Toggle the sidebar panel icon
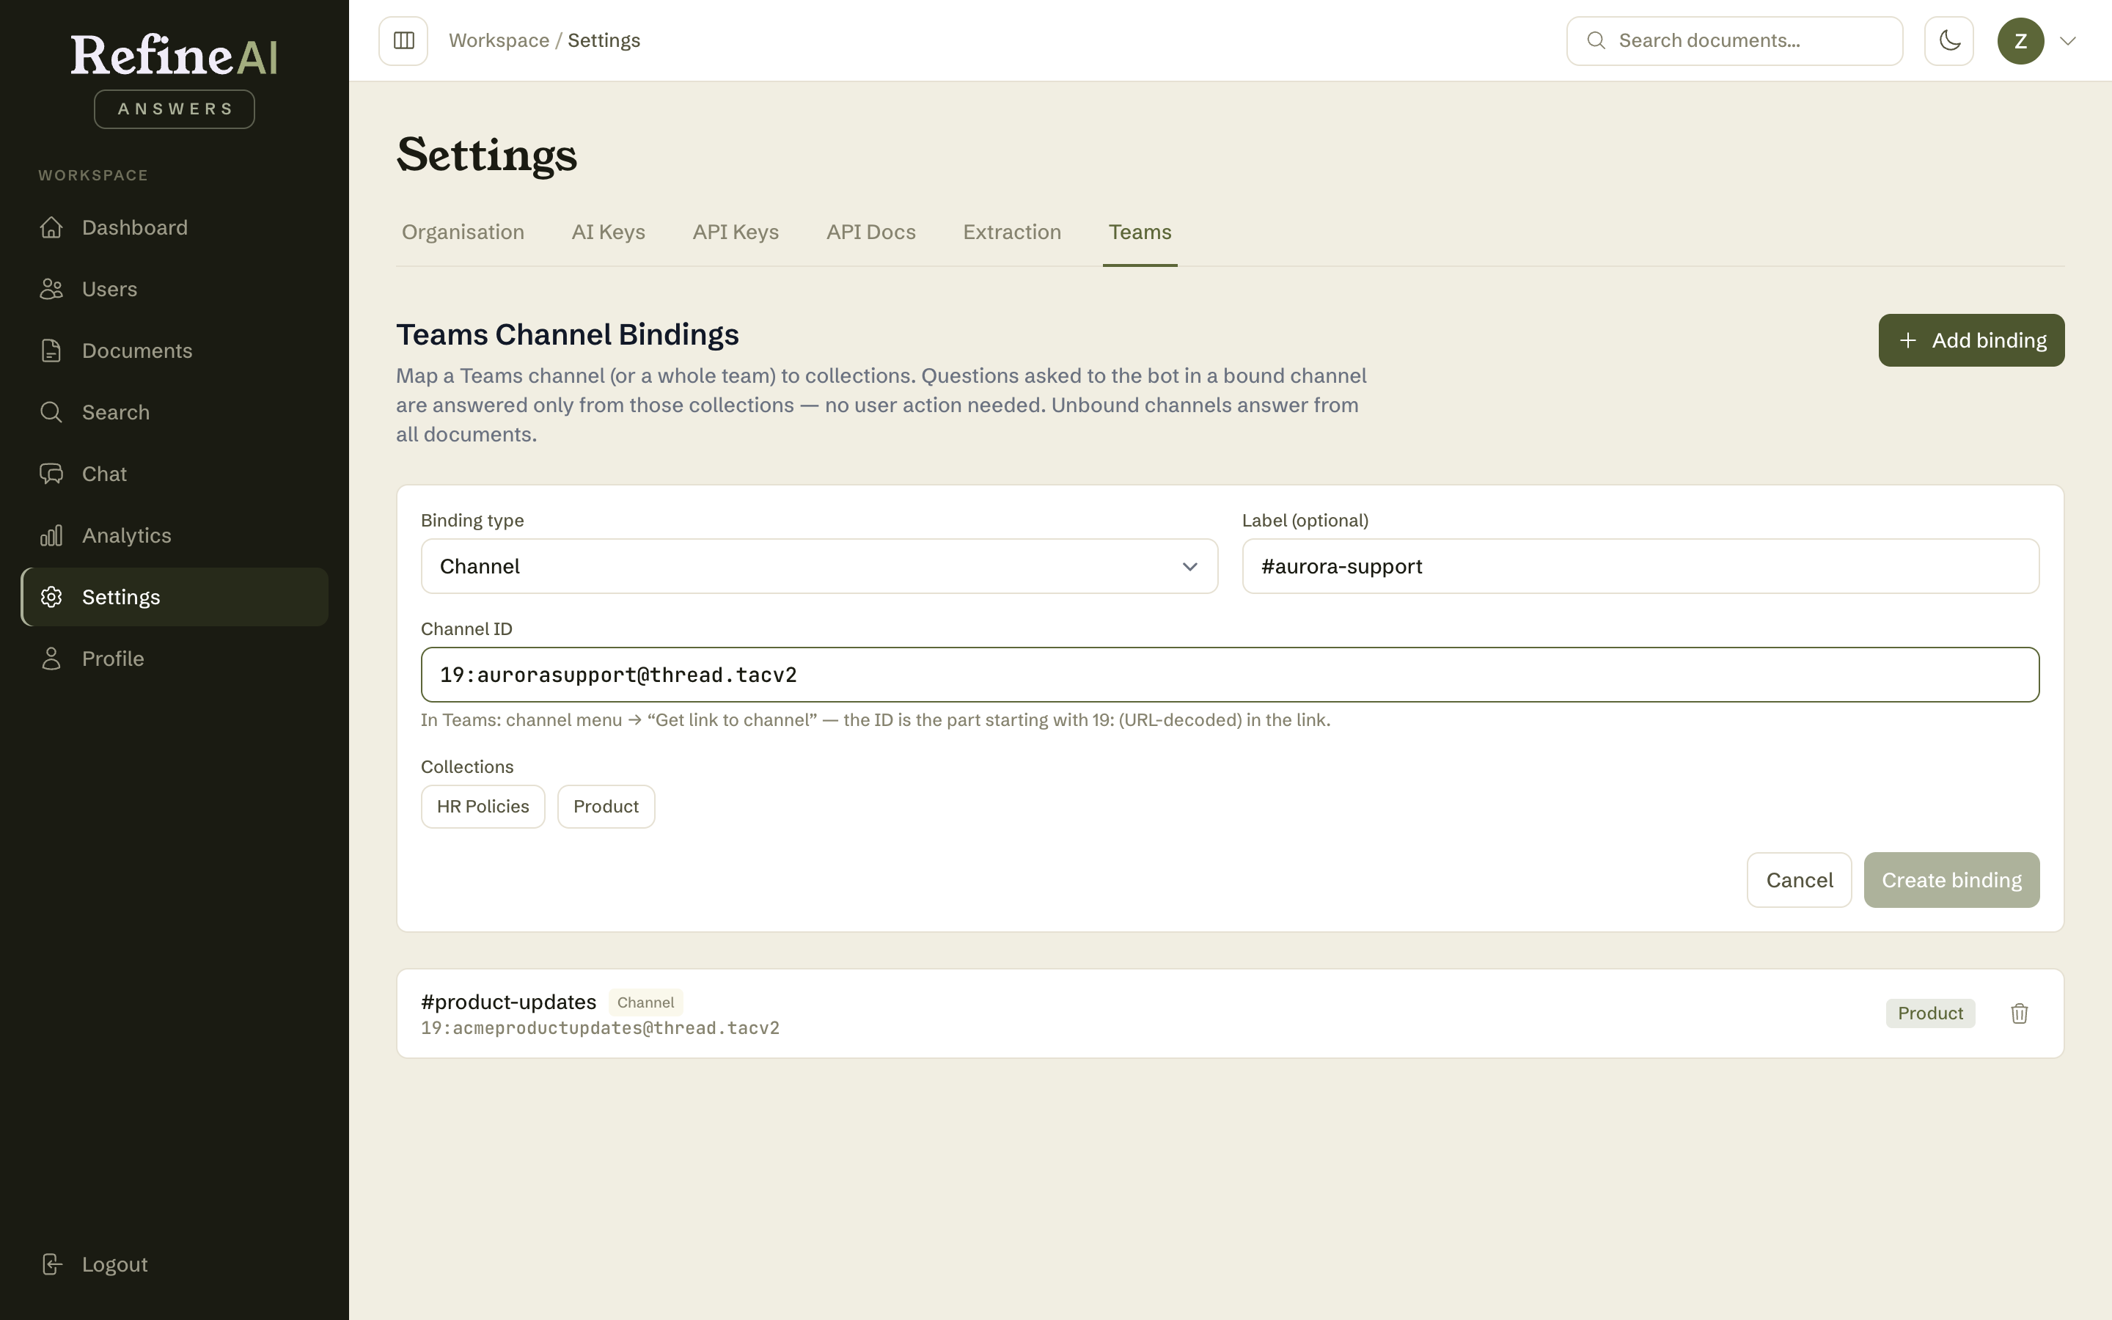Image resolution: width=2112 pixels, height=1320 pixels. click(403, 41)
